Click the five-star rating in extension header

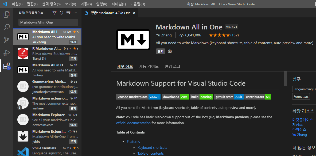[x=219, y=35]
